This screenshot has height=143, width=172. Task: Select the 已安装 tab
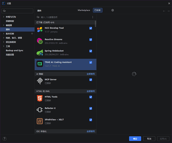98,10
